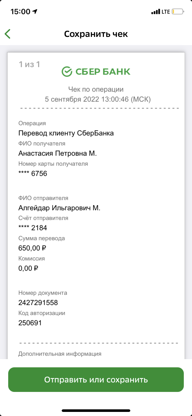192x416 pixels.
Task: Tap recipient name Анастасия Петровна М.
Action: 58,153
